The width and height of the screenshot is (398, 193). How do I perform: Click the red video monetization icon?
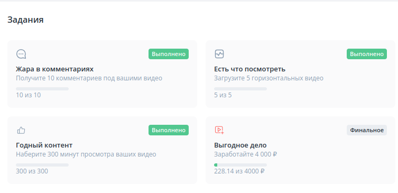click(x=219, y=130)
